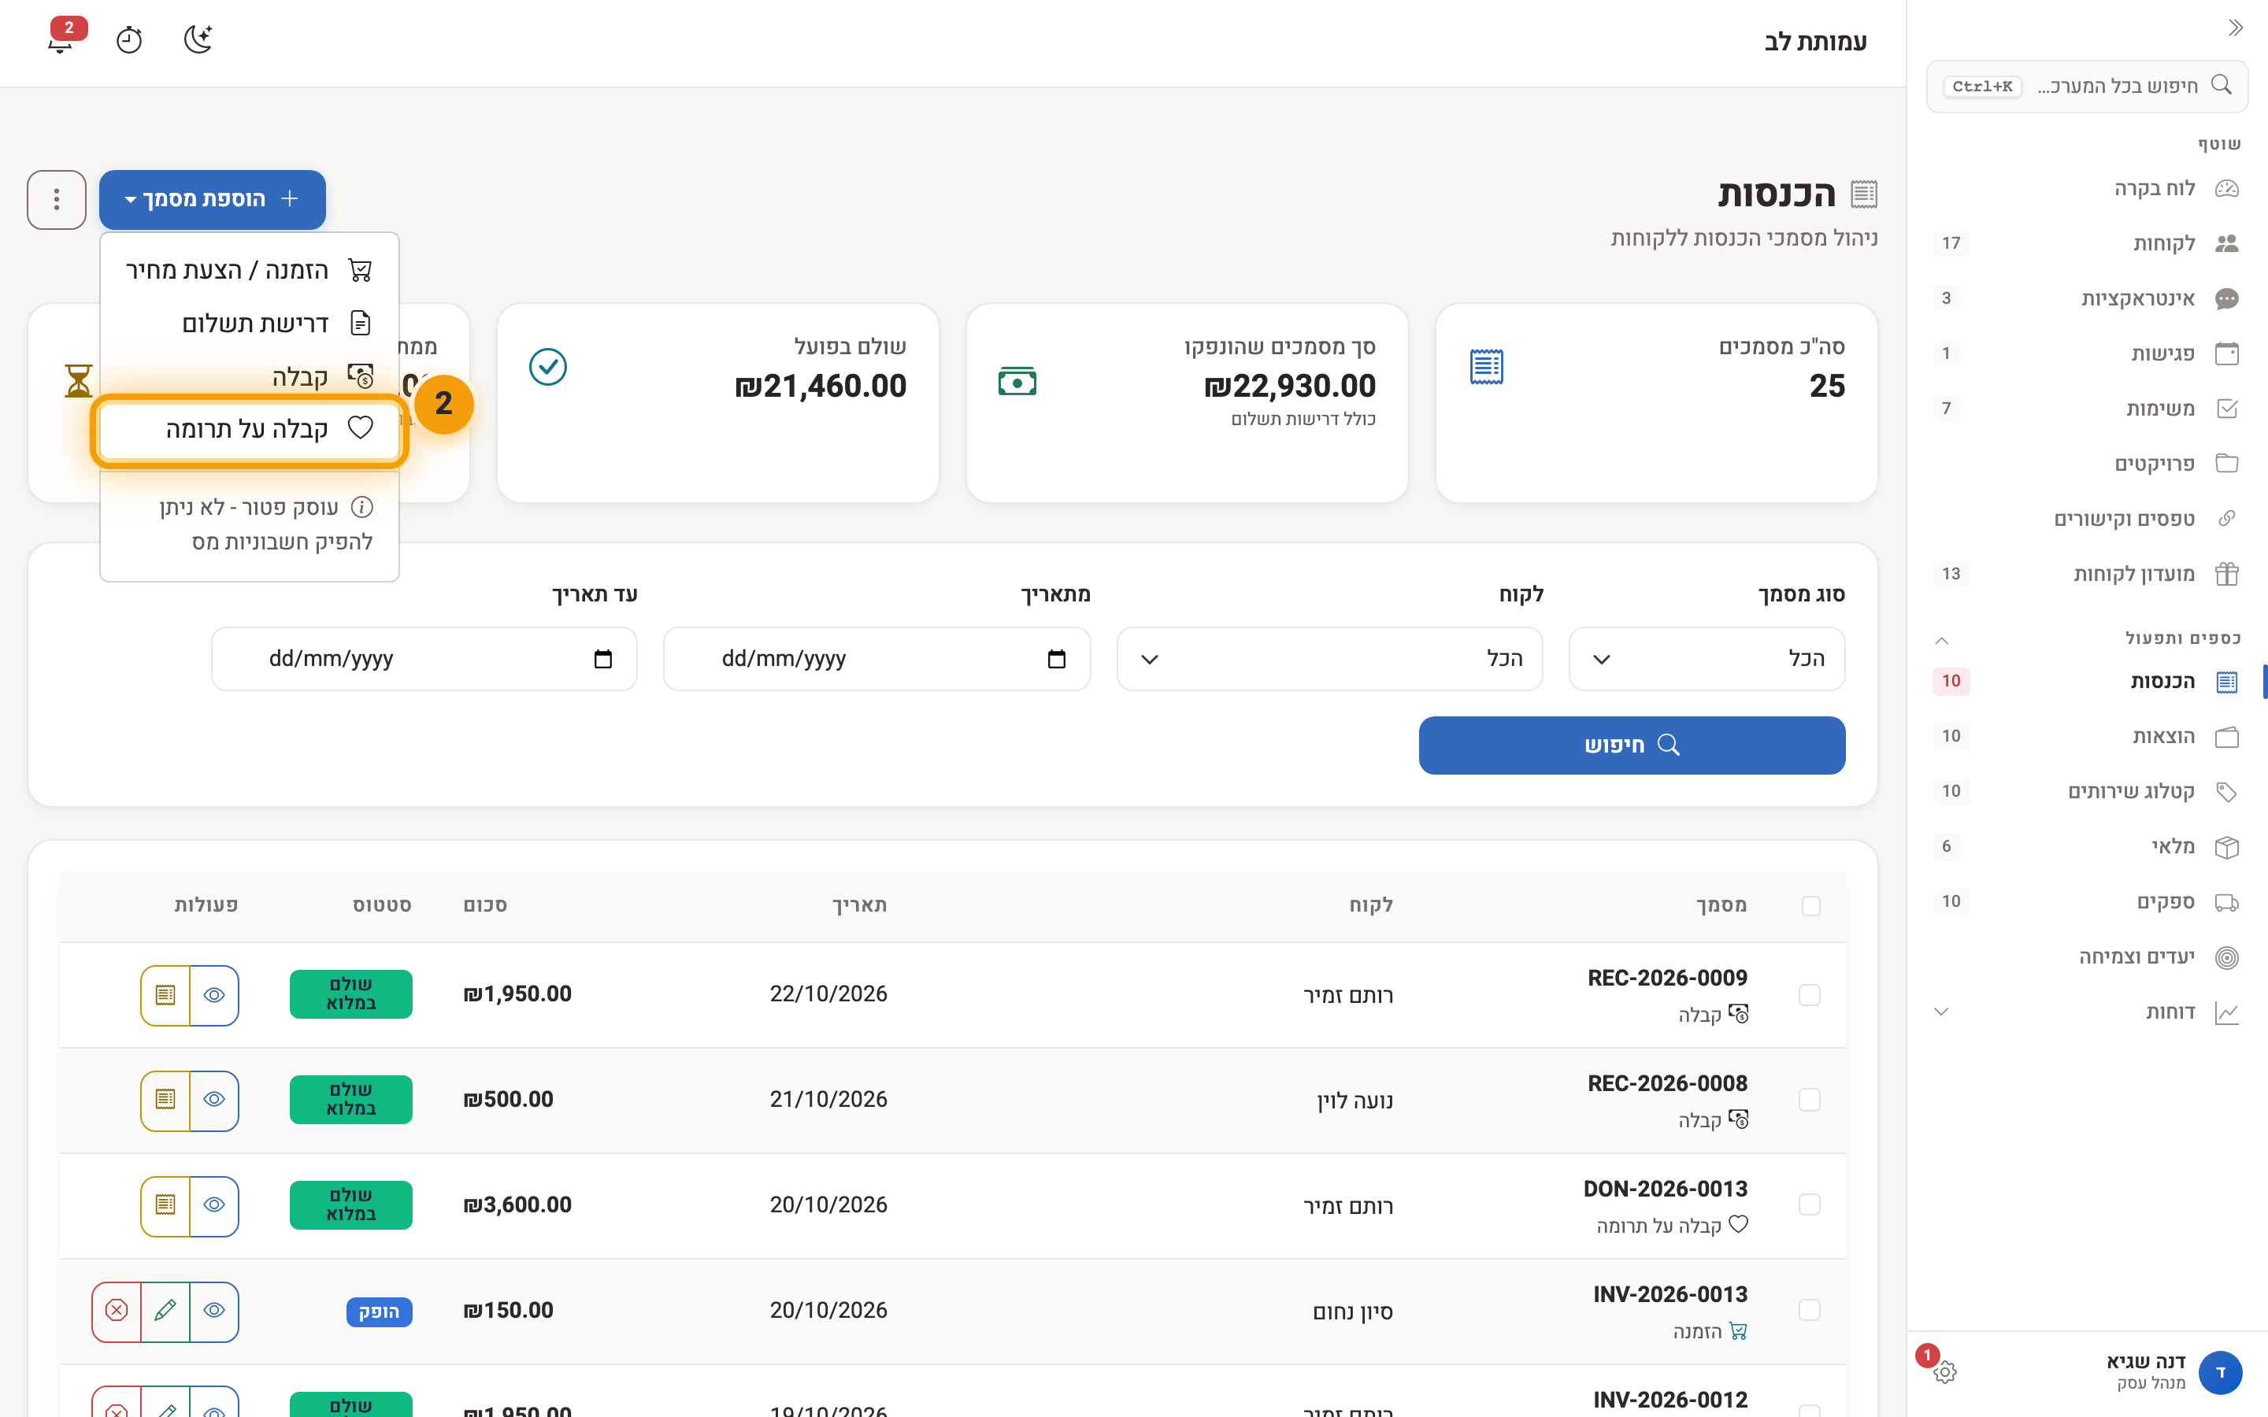Check the DON-2026-0013 row checkbox
This screenshot has height=1417, width=2268.
pos(1810,1205)
